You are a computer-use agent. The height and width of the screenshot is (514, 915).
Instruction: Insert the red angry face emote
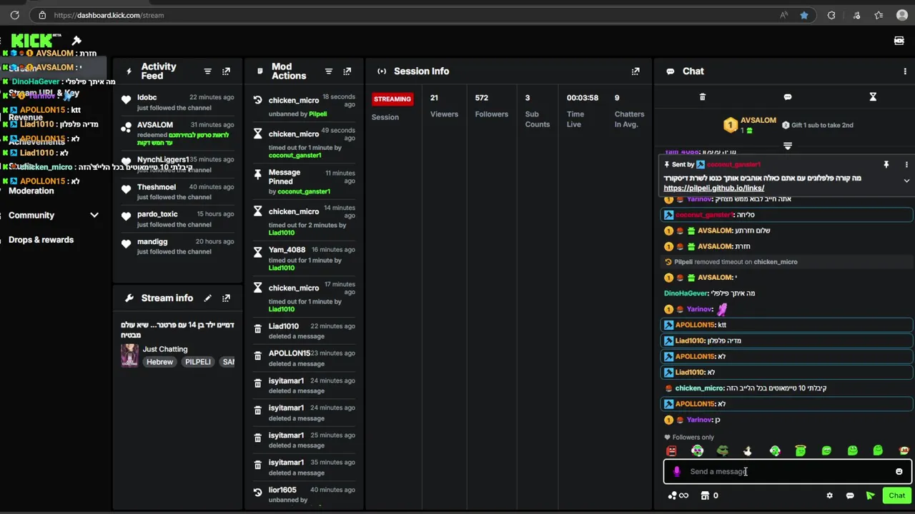671,450
